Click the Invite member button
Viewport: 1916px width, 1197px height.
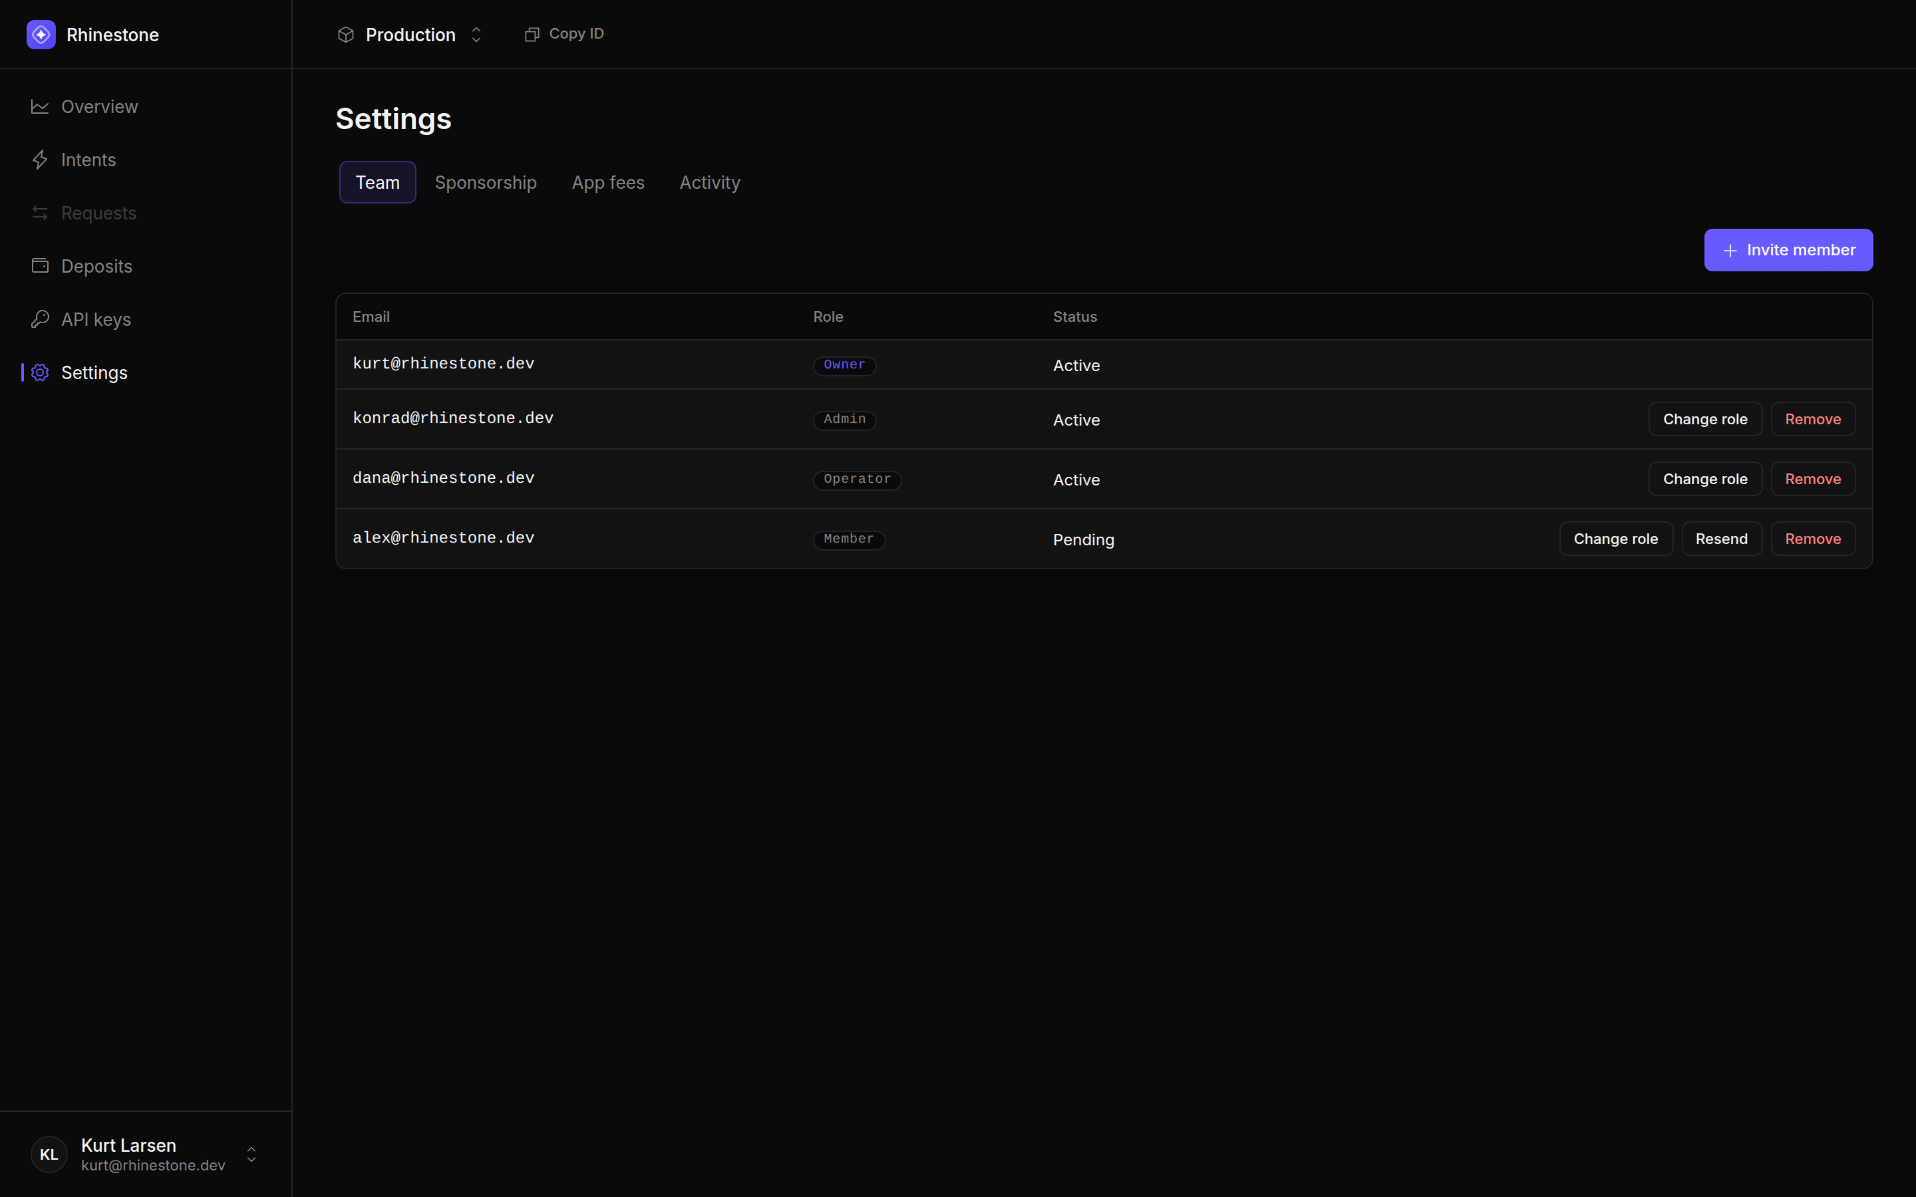1788,250
